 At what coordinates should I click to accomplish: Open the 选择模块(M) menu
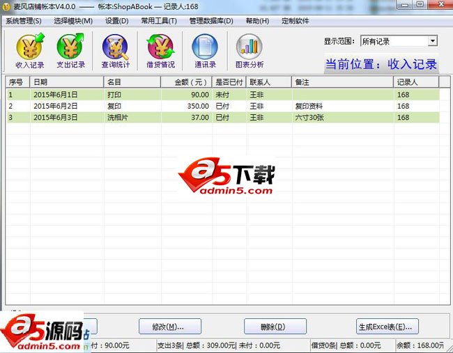pos(73,21)
